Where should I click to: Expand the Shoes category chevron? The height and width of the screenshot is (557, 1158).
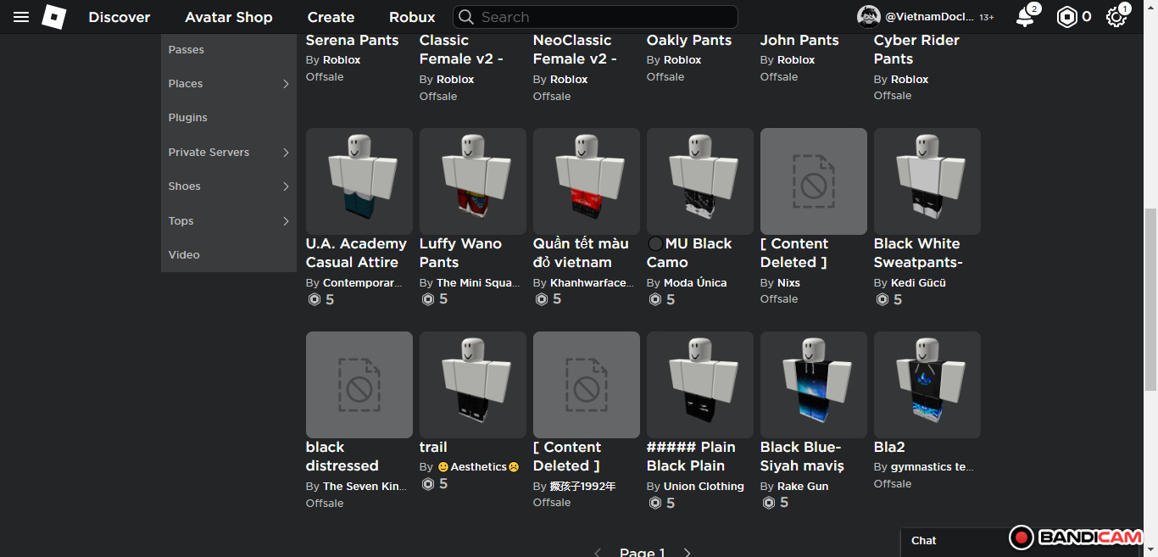(x=286, y=187)
